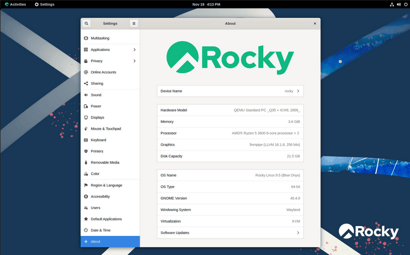
Task: Open the Device Name label
Action: 171,91
